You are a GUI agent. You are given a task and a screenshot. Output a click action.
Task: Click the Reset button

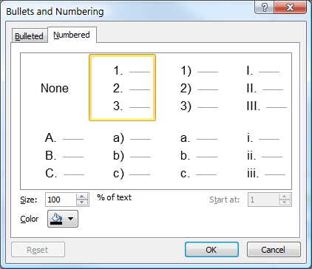[38, 250]
